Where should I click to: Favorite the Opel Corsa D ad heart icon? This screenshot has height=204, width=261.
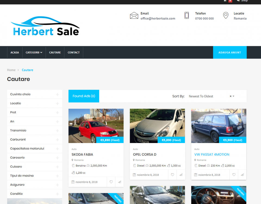(x=172, y=175)
